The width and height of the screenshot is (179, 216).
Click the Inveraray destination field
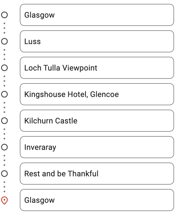tap(97, 147)
